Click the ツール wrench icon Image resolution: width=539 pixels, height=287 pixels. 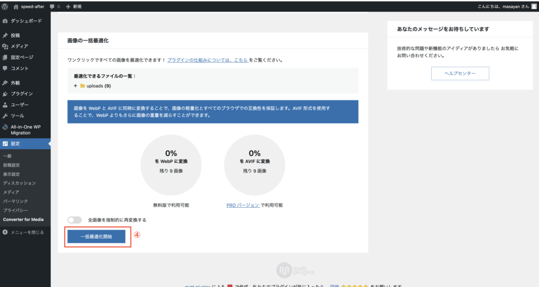click(5, 116)
